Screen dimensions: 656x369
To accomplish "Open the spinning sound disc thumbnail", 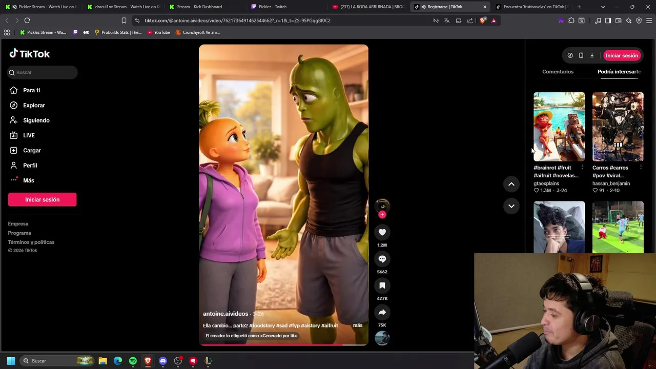I will tap(382, 338).
